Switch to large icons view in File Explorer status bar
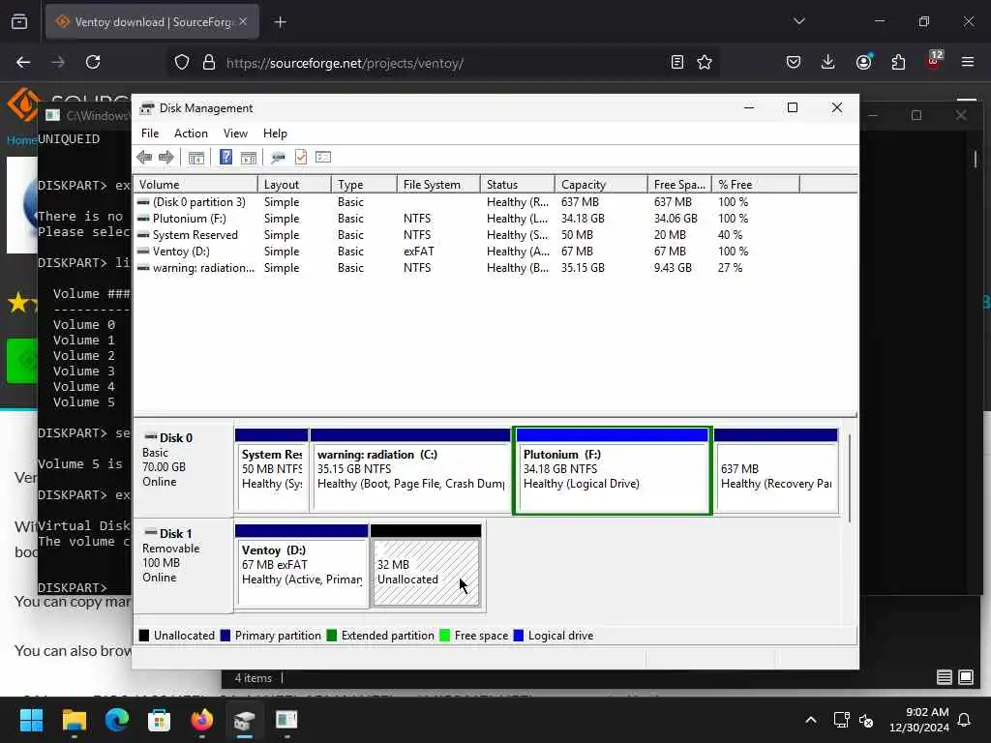Image resolution: width=991 pixels, height=743 pixels. pos(966,677)
